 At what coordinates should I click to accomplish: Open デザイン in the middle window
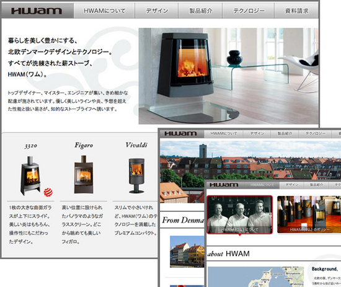coord(257,133)
